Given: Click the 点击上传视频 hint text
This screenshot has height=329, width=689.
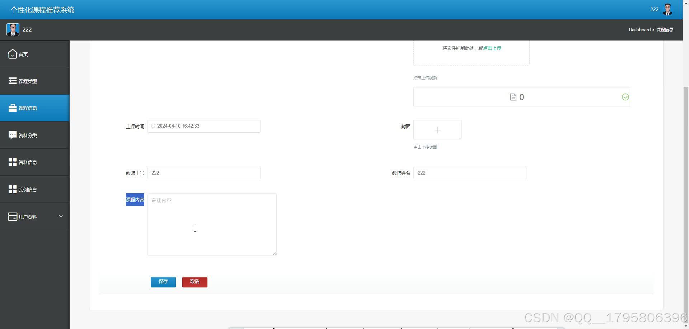Looking at the screenshot, I should [425, 78].
